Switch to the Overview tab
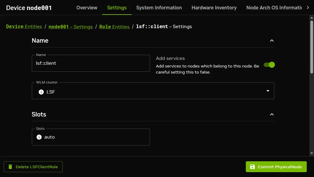 [87, 8]
